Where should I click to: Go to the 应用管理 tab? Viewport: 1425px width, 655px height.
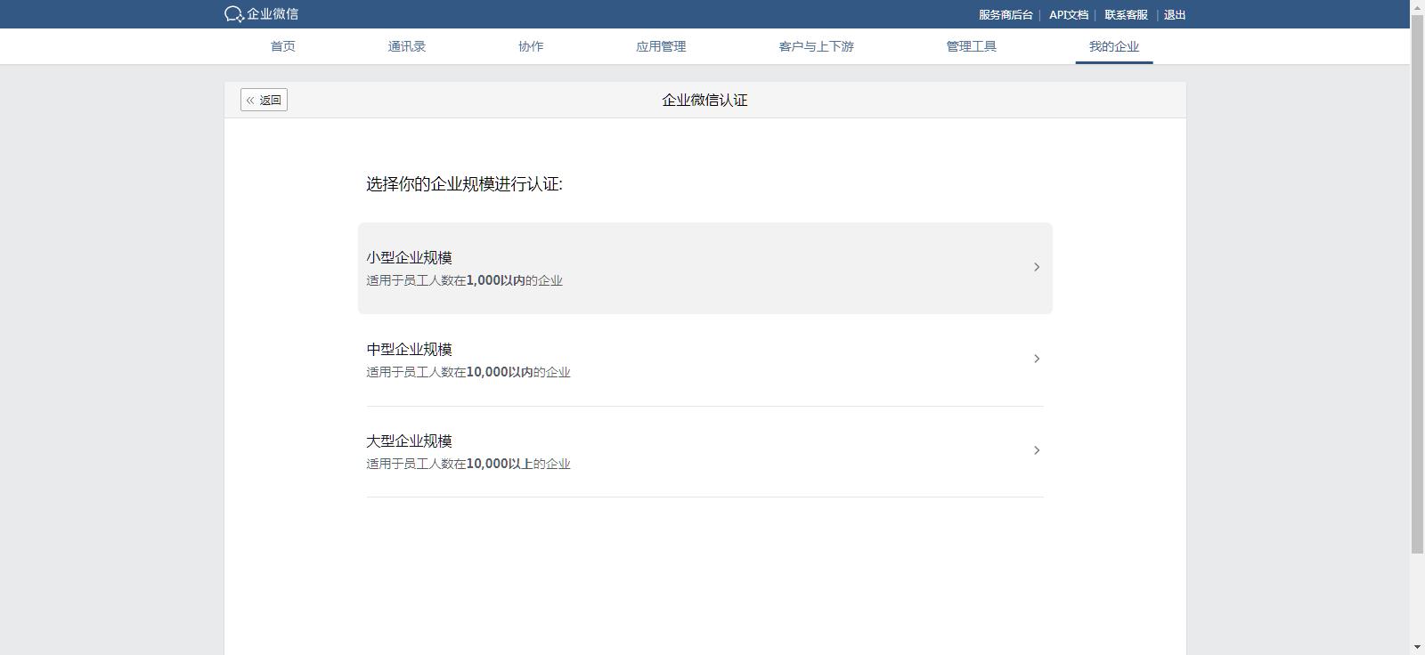coord(661,46)
